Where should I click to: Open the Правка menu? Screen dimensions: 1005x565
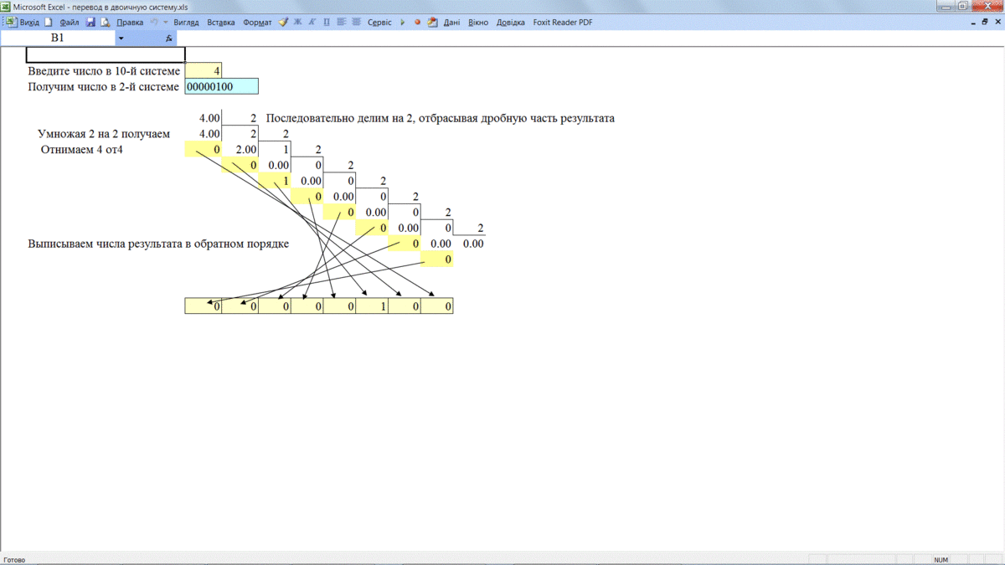pyautogui.click(x=130, y=23)
